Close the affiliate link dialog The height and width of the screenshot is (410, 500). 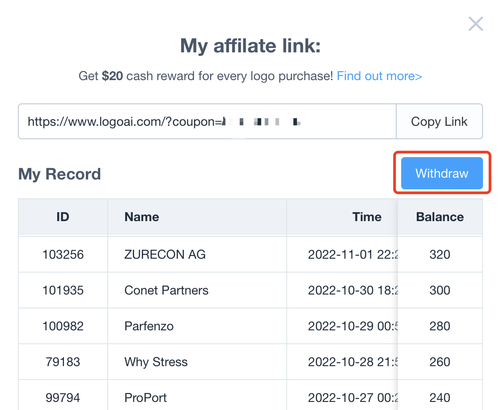[475, 24]
